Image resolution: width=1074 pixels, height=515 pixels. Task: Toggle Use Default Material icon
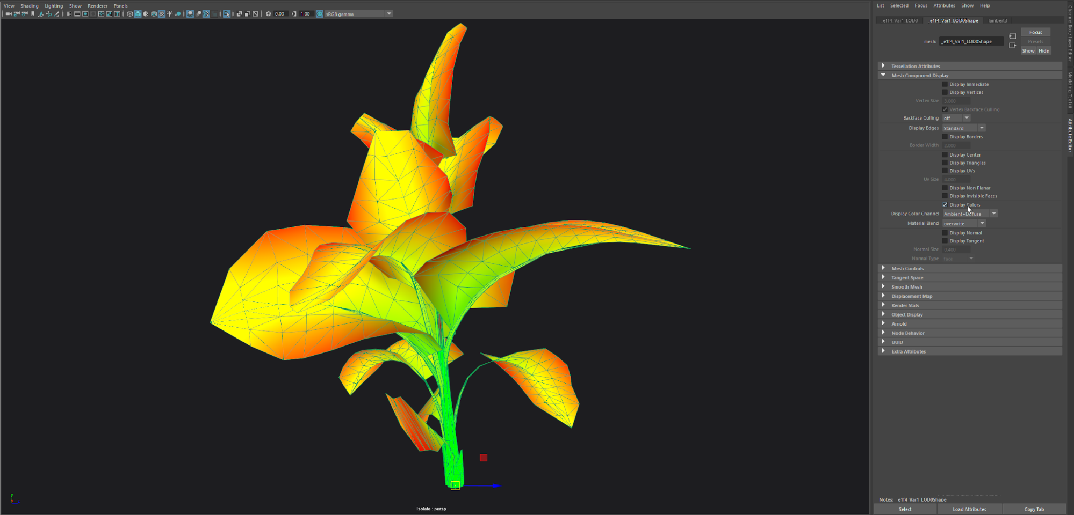pyautogui.click(x=146, y=14)
